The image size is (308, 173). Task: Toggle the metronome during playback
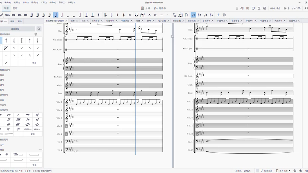coord(259,8)
